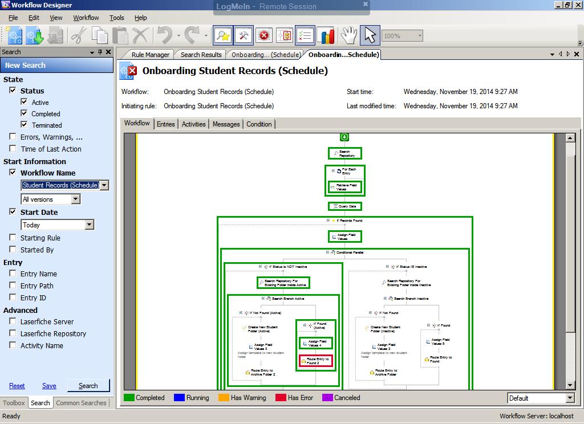Click the hammer and wrench tools icon

(244, 35)
